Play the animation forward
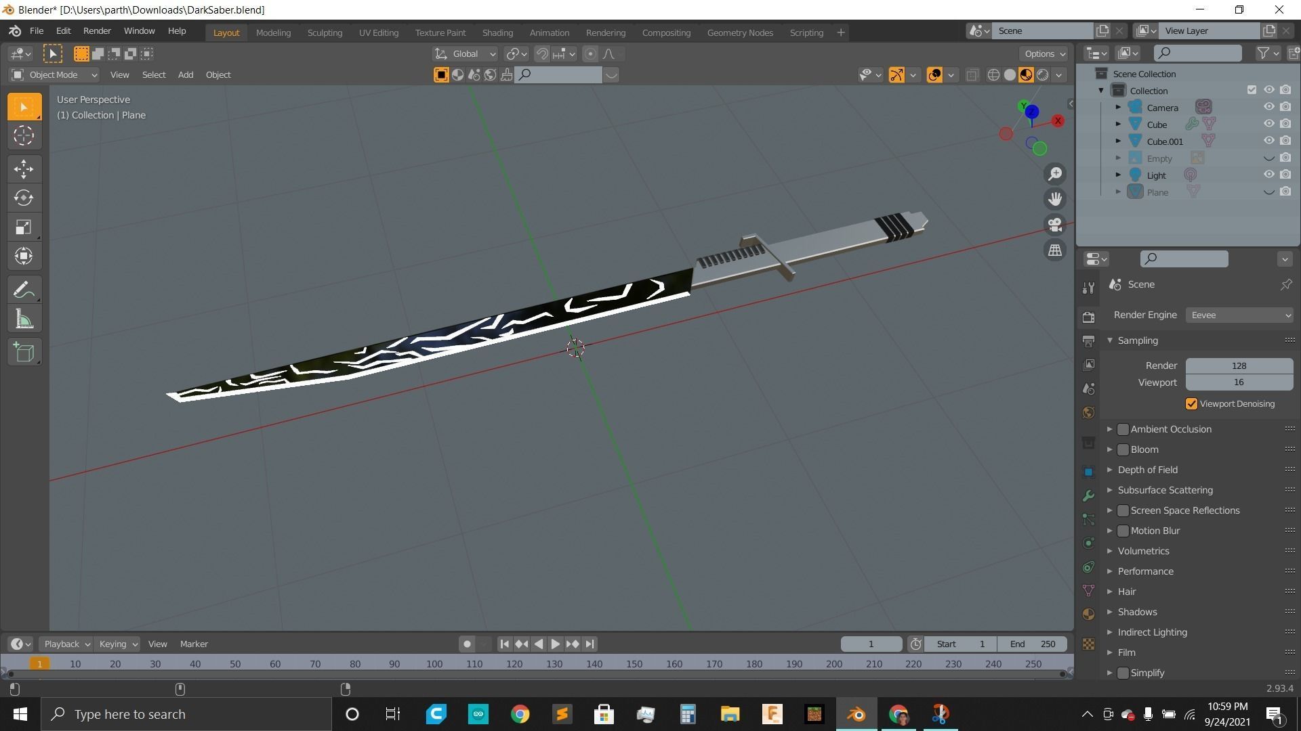Image resolution: width=1301 pixels, height=731 pixels. (x=555, y=644)
